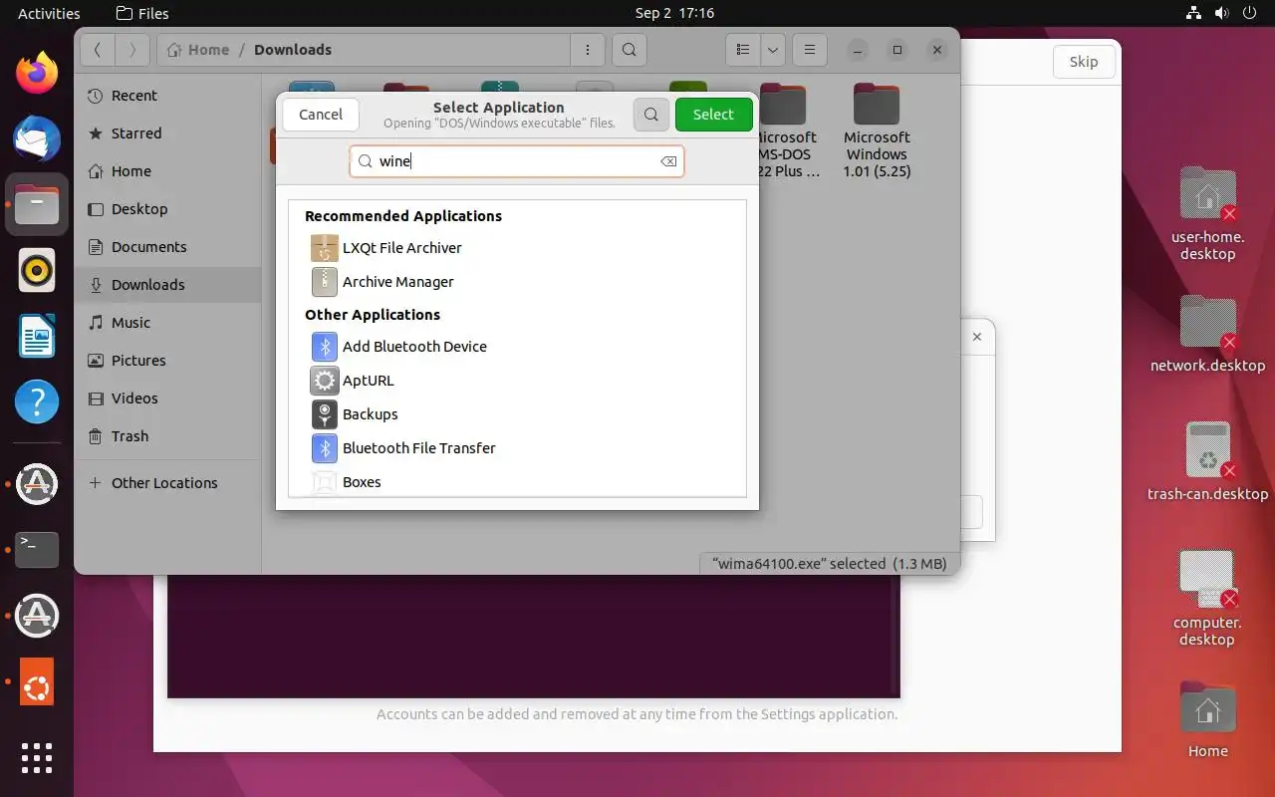This screenshot has height=797, width=1275.
Task: Focus the application search field containing wine
Action: coord(516,161)
